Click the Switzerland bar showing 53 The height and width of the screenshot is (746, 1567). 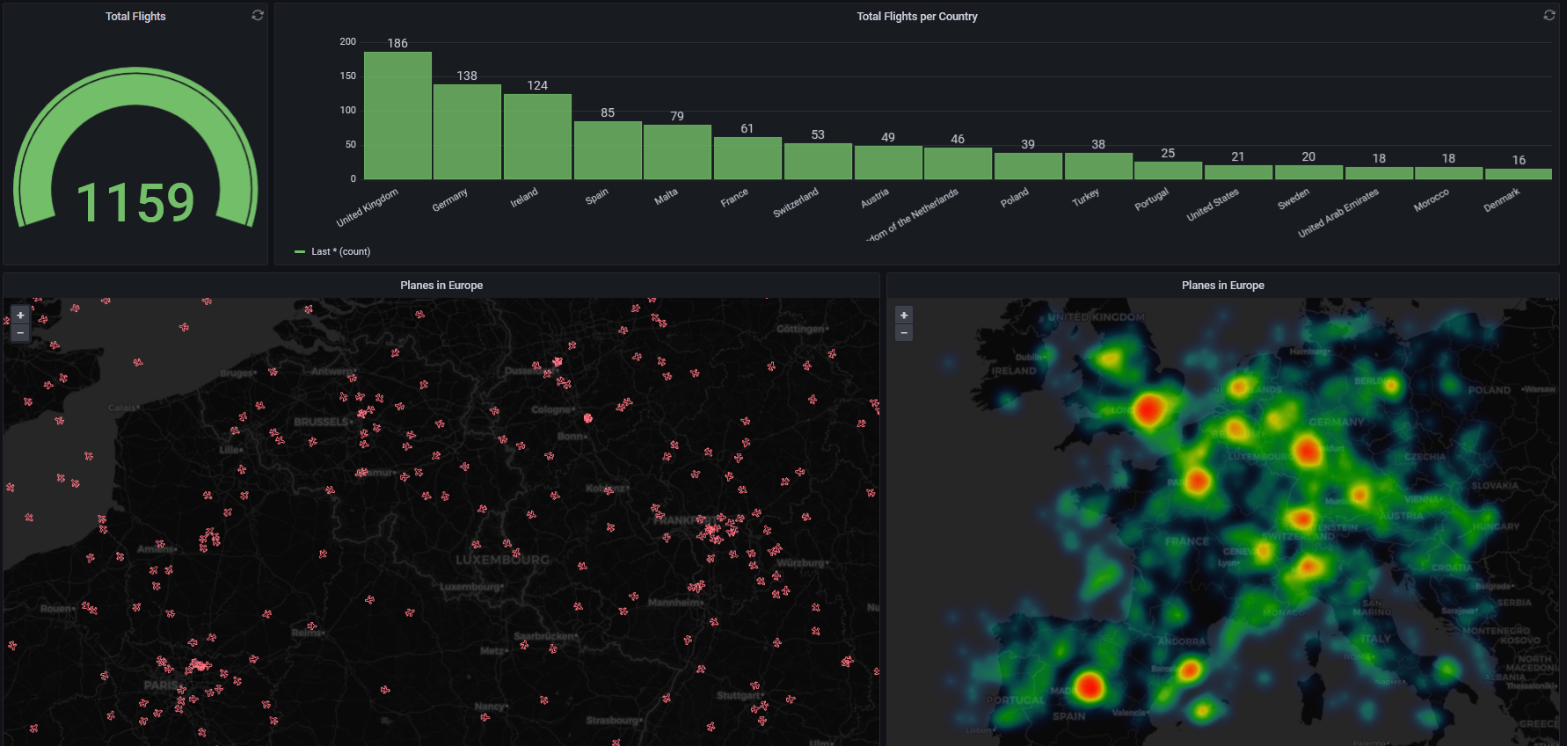pos(818,162)
